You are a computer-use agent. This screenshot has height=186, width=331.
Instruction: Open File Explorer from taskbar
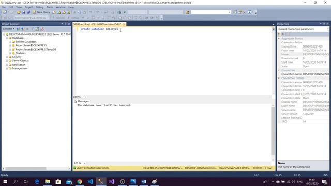click(x=48, y=181)
